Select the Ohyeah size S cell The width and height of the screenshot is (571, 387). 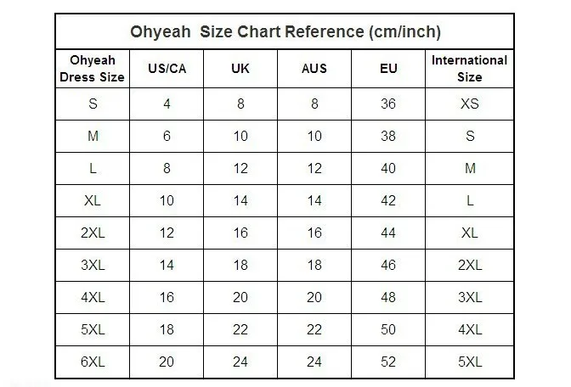point(93,104)
